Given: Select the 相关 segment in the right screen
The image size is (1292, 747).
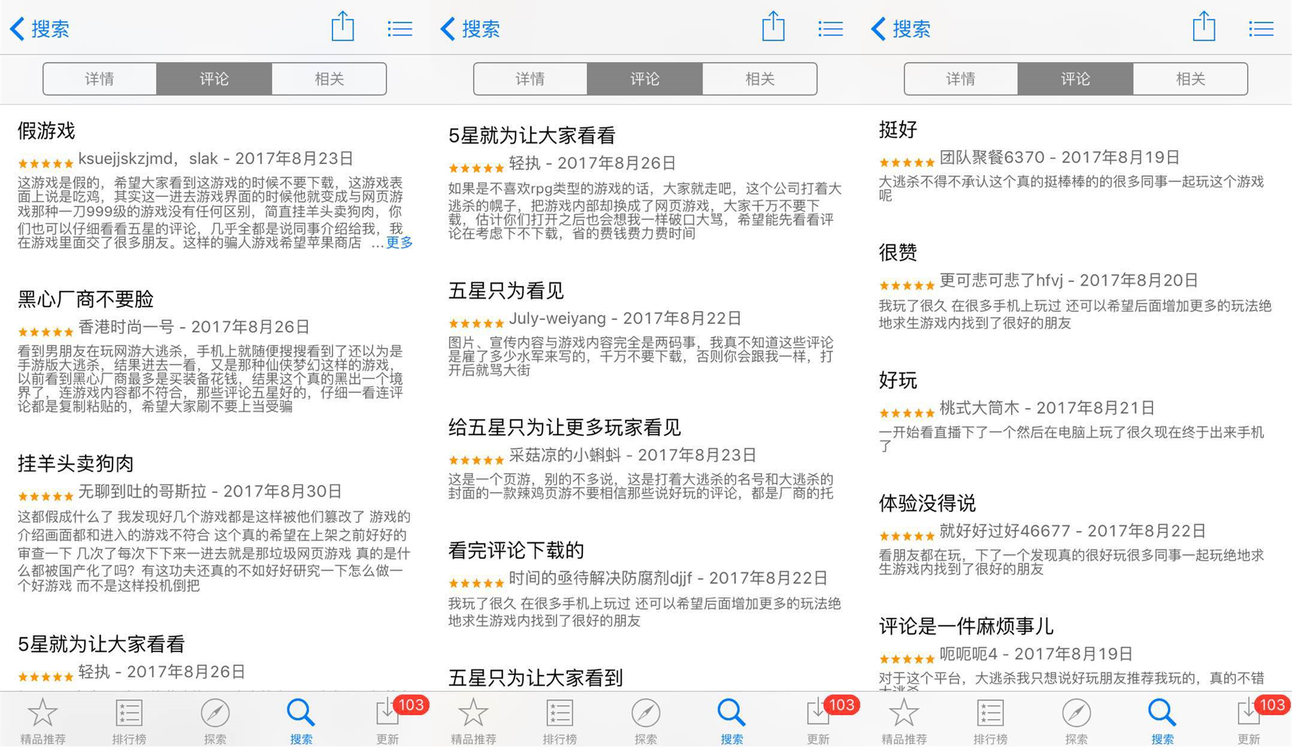Looking at the screenshot, I should 1190,78.
